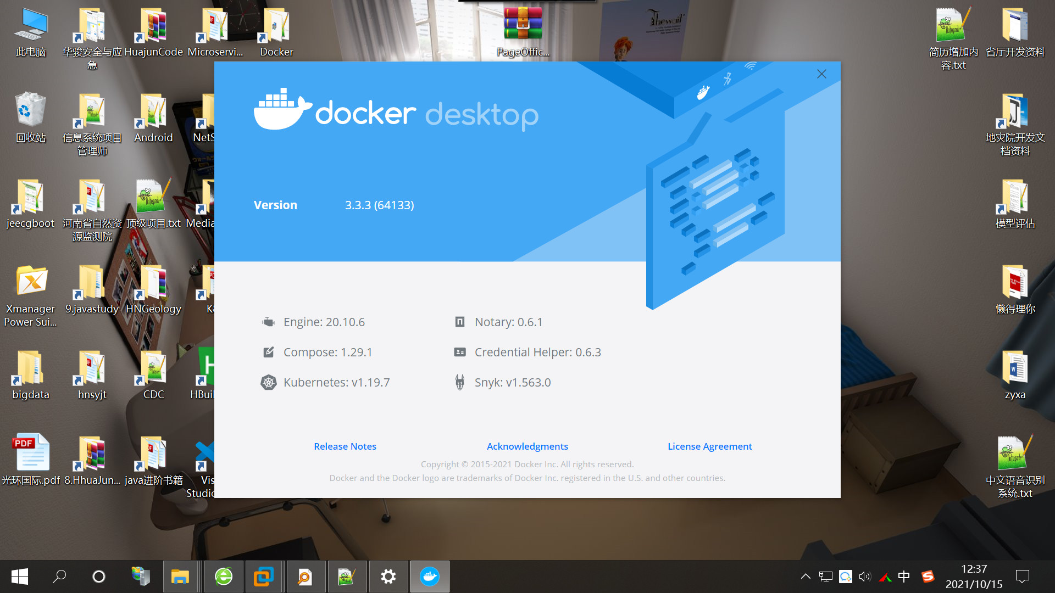Image resolution: width=1055 pixels, height=593 pixels.
Task: Click the Docker whale logo in dialog
Action: (282, 109)
